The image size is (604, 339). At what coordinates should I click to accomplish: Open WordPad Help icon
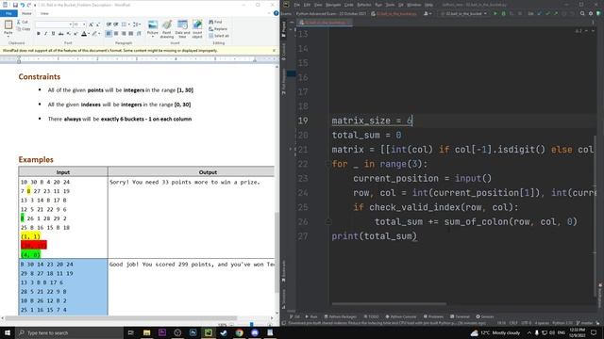click(x=276, y=13)
